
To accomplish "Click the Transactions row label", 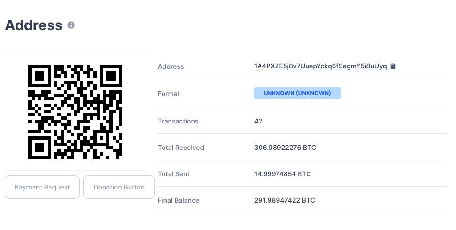I will click(x=178, y=121).
